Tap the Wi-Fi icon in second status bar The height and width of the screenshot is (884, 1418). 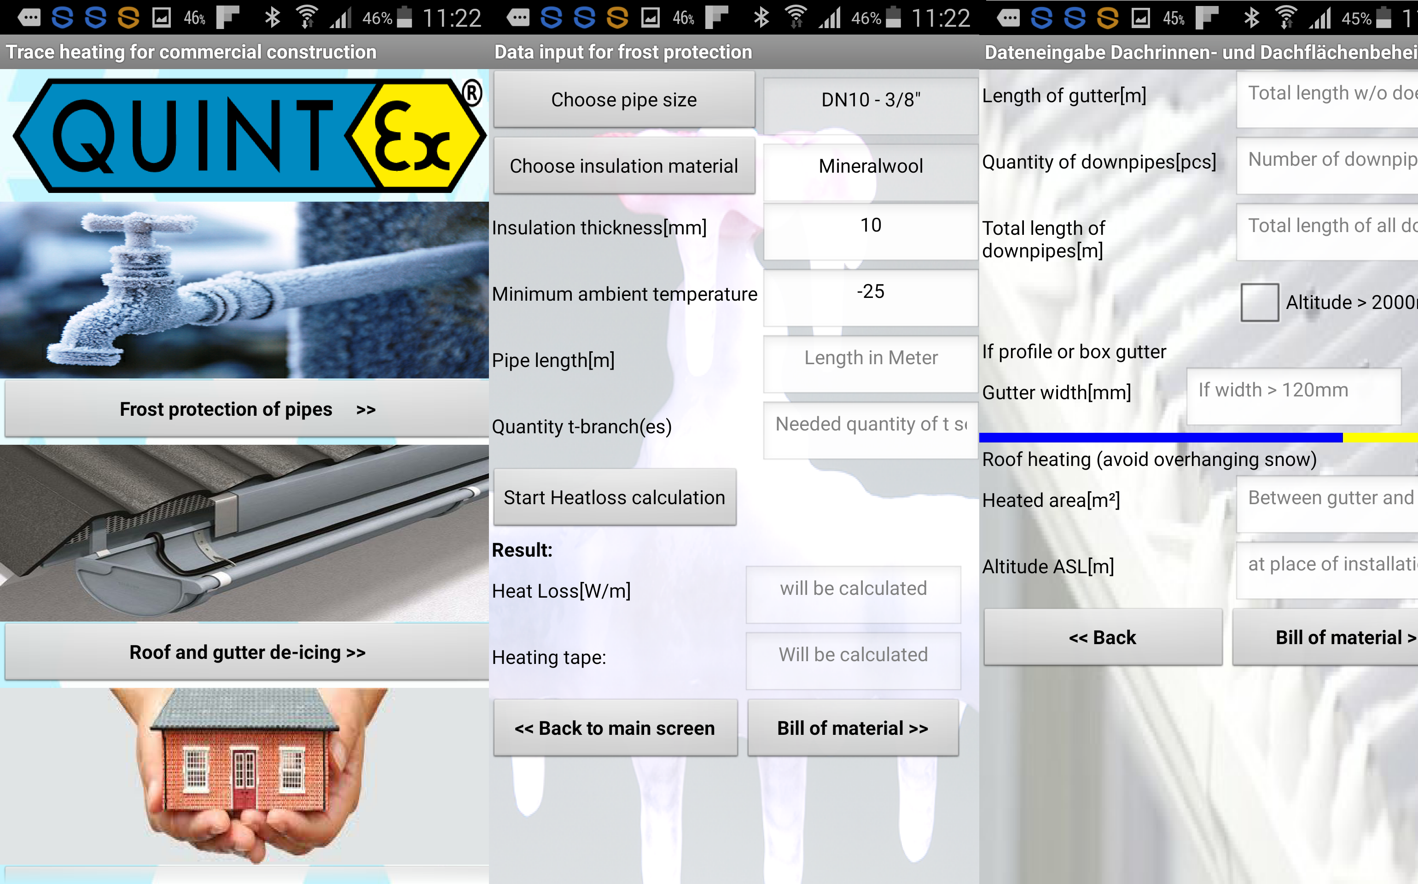point(796,17)
